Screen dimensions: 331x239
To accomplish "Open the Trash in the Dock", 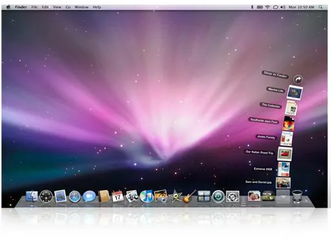I will [297, 196].
